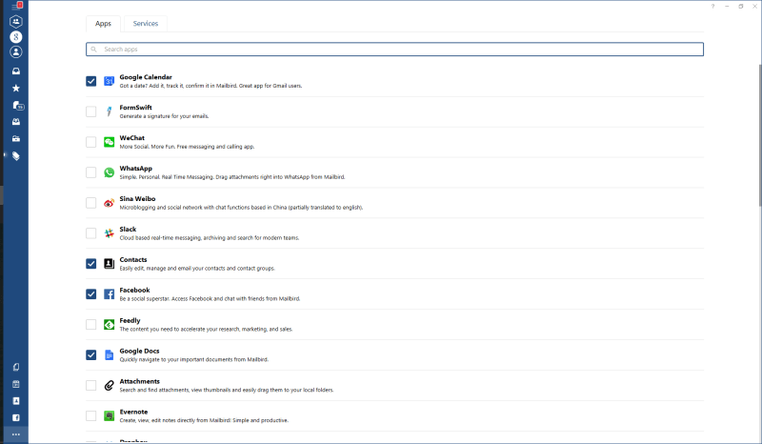Screen dimensions: 762x444
Task: Open the Archive box icon in the sidebar
Action: pyautogui.click(x=16, y=138)
